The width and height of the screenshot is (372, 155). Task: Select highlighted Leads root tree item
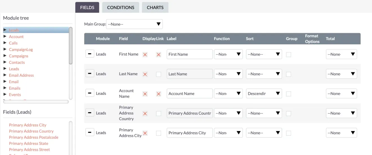14,30
